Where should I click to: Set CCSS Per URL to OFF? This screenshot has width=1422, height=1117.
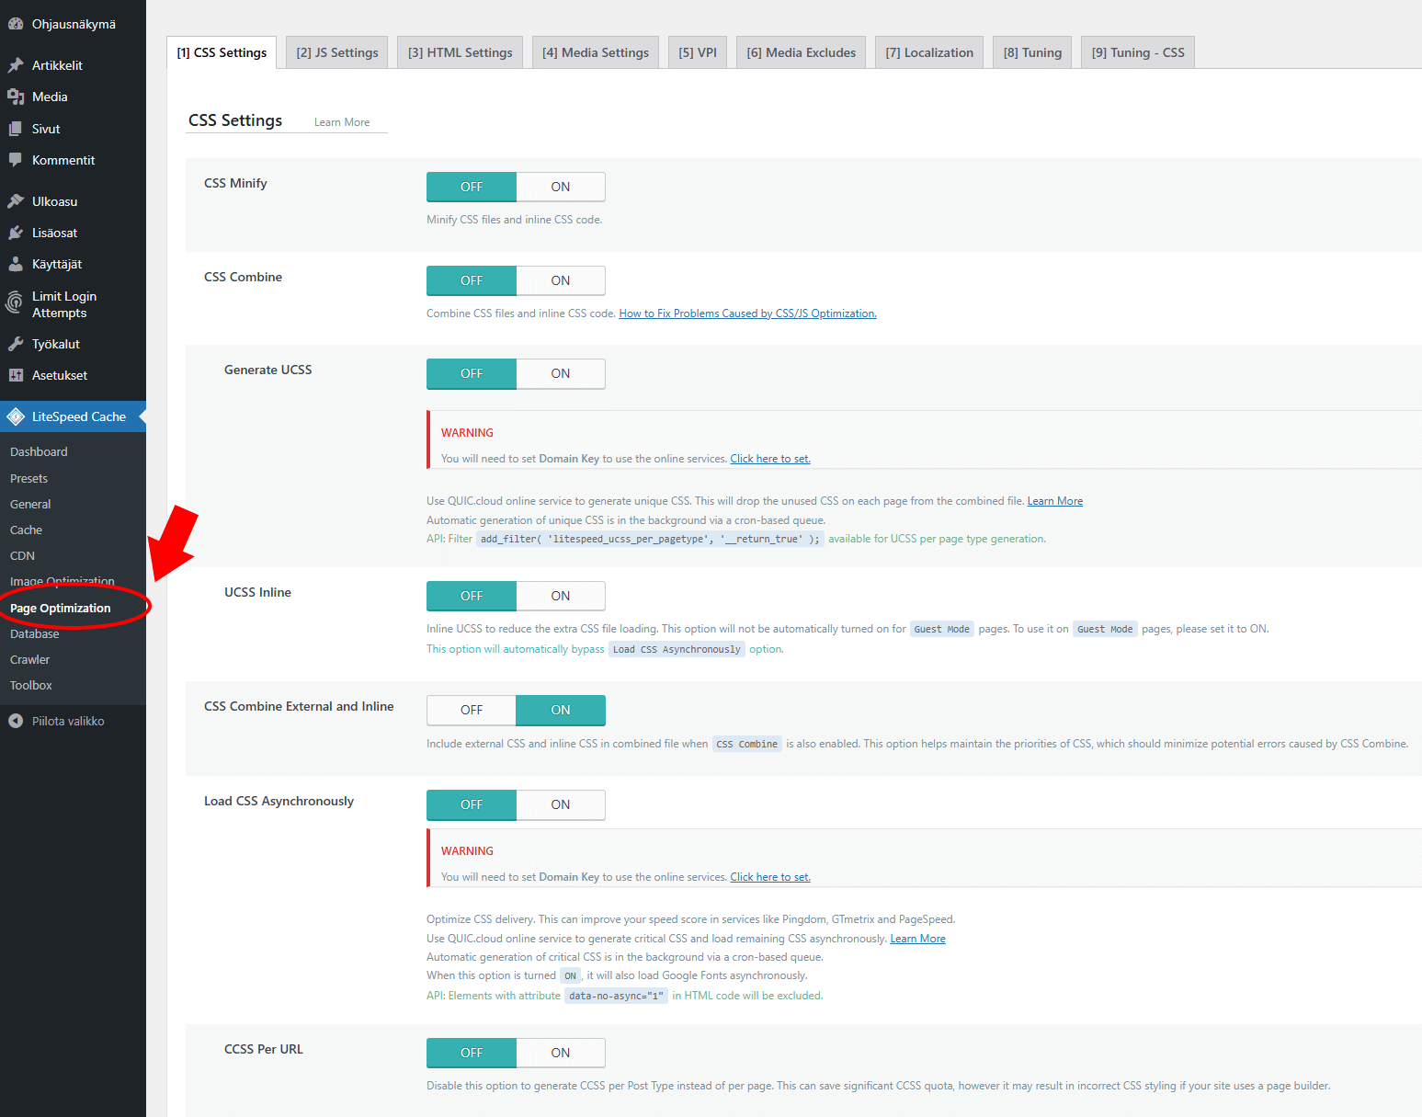(x=472, y=1053)
